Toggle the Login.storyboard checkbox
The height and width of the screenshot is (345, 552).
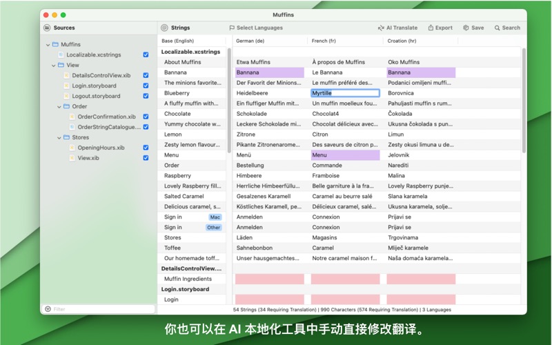(x=146, y=86)
